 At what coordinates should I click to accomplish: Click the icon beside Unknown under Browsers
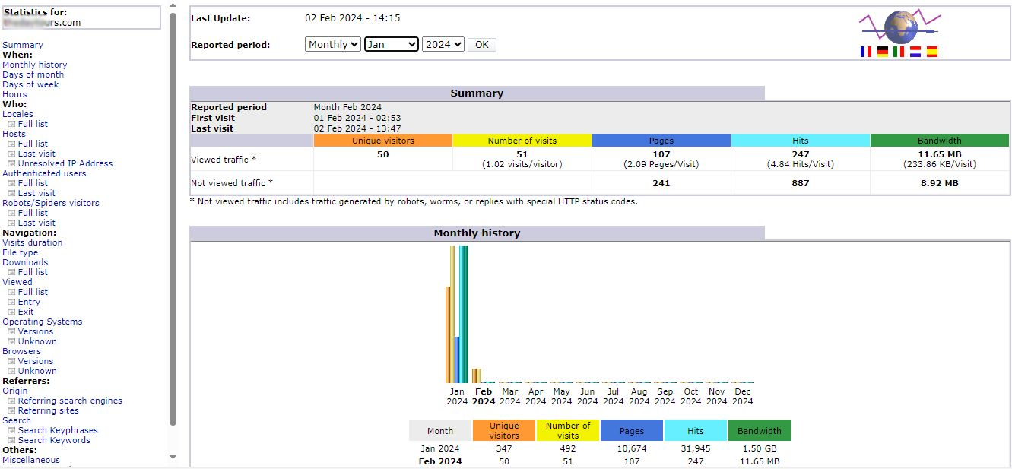(11, 371)
